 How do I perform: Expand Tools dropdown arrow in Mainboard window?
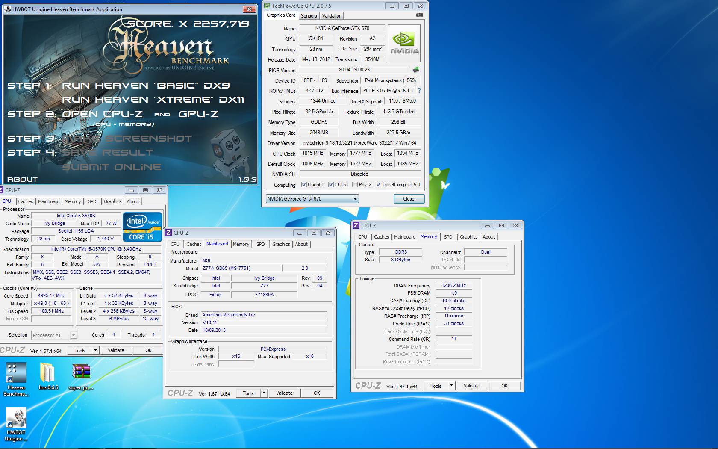[x=264, y=393]
